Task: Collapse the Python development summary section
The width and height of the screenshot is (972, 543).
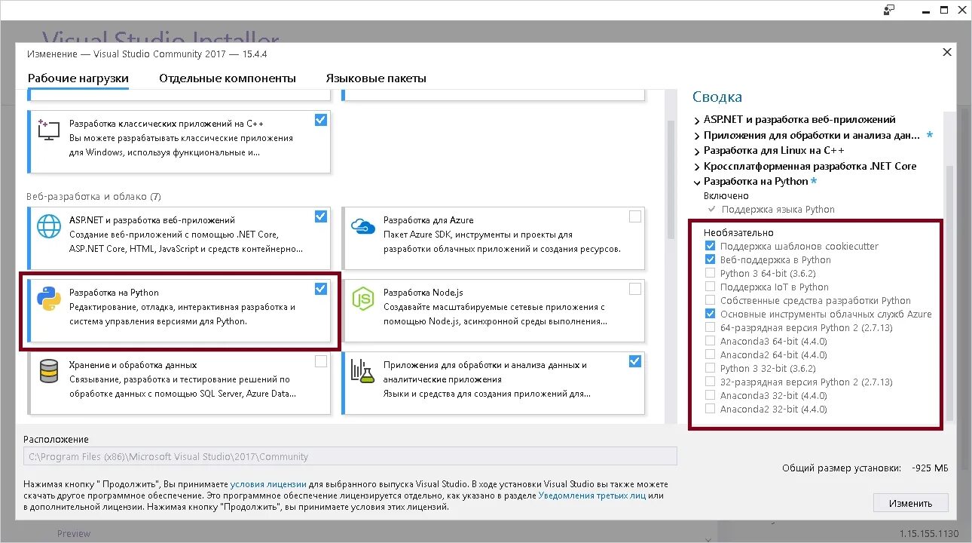Action: tap(697, 182)
